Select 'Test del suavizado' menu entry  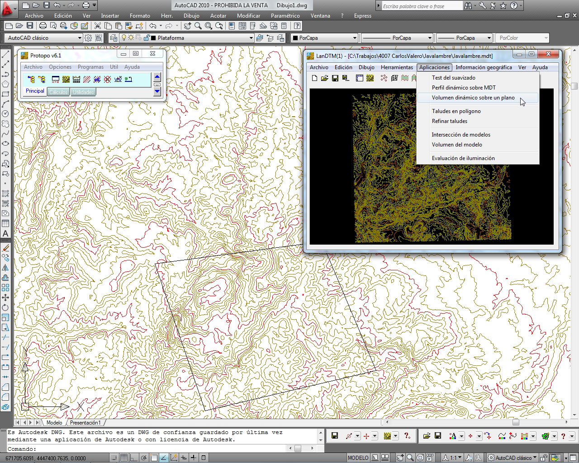coord(453,78)
